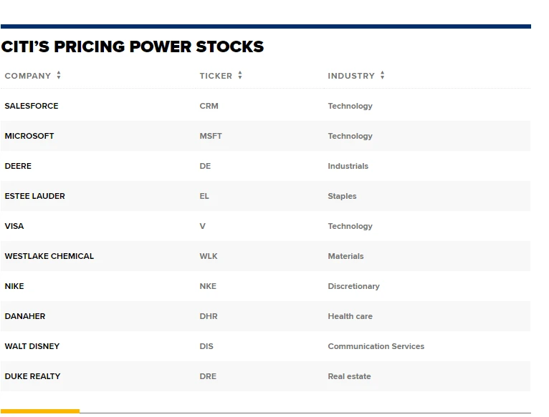Image resolution: width=549 pixels, height=417 pixels.
Task: Select the Salesforce company name
Action: [32, 106]
